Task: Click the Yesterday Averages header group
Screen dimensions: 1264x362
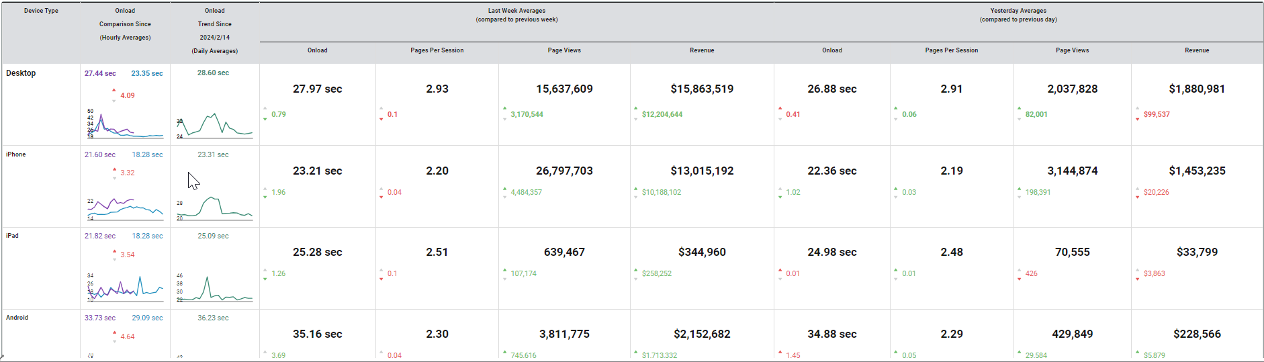Action: pos(1018,15)
